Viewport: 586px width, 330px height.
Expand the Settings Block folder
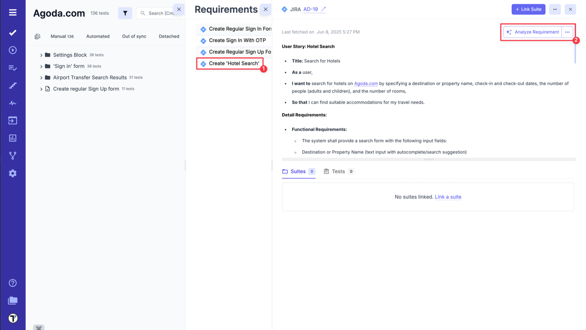[x=41, y=55]
